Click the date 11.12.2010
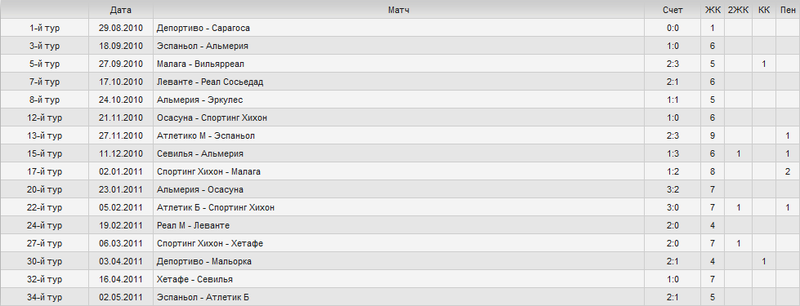The height and width of the screenshot is (306, 800). point(120,153)
